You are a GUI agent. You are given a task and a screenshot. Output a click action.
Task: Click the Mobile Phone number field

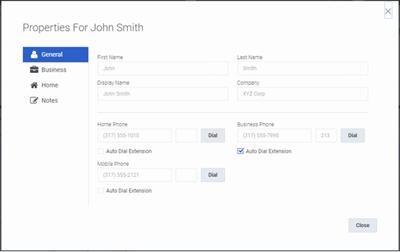(x=135, y=175)
